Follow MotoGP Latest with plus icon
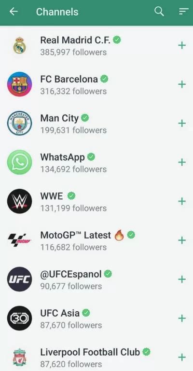The image size is (193, 371). tap(182, 240)
